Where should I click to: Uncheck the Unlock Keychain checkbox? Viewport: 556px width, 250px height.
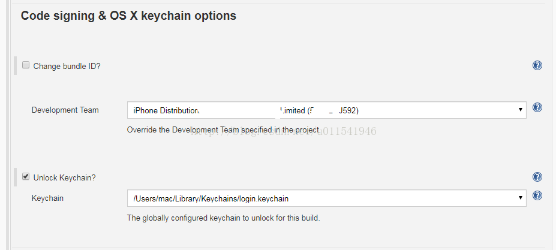tap(26, 176)
